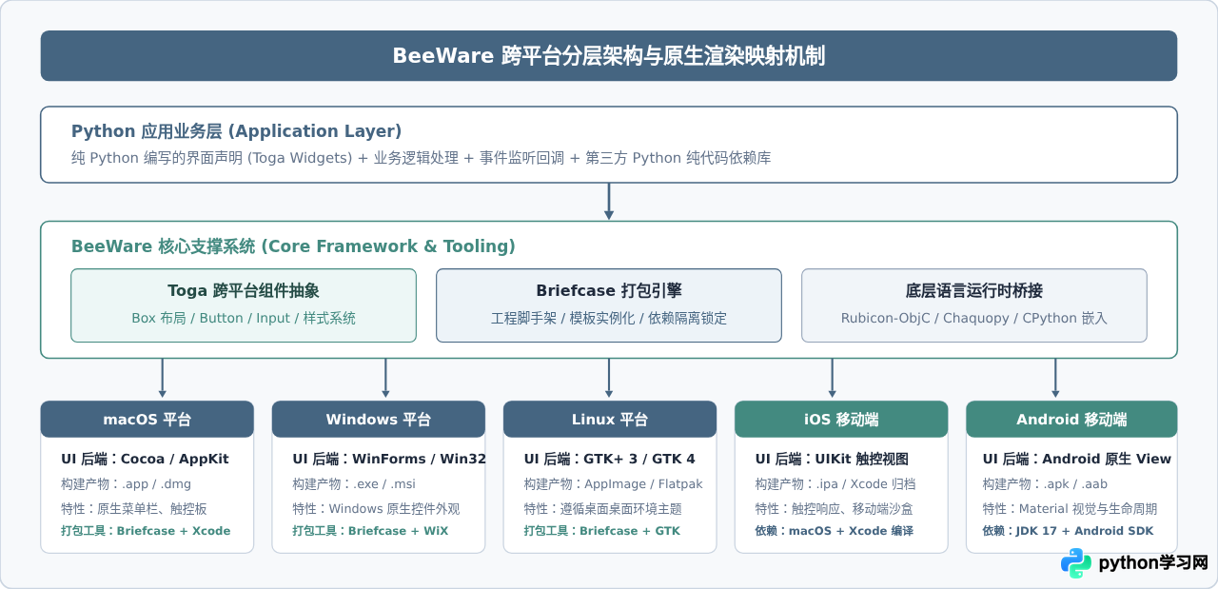The height and width of the screenshot is (589, 1218).
Task: Click the 特性：原生菜单栏、触控板 line
Action: coord(134,508)
